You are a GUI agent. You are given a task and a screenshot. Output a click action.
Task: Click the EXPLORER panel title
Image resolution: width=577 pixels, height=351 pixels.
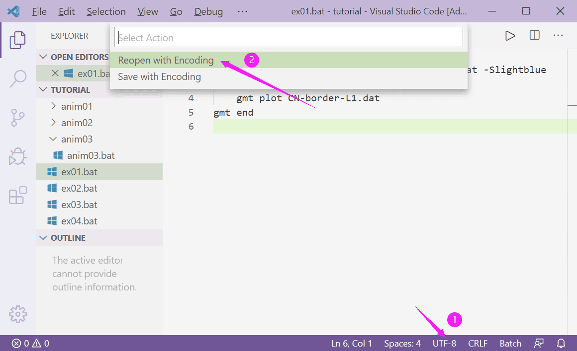[x=70, y=36]
